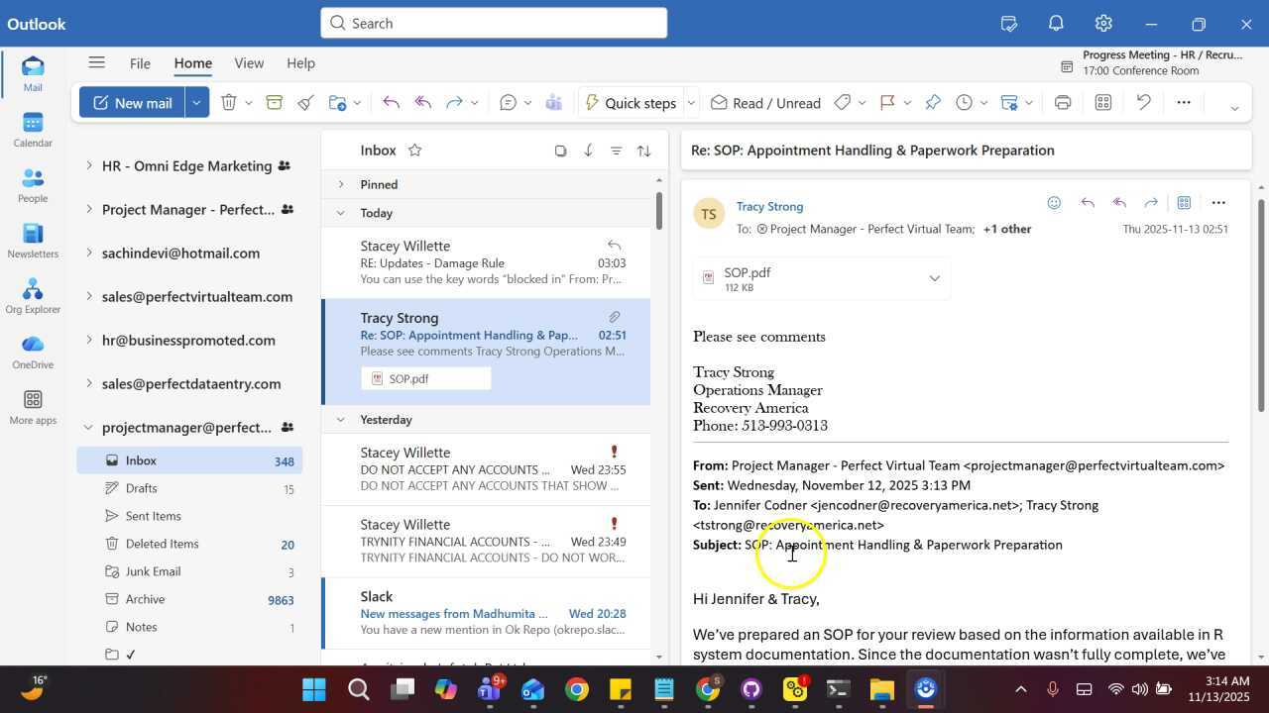Open the View tab

(249, 62)
